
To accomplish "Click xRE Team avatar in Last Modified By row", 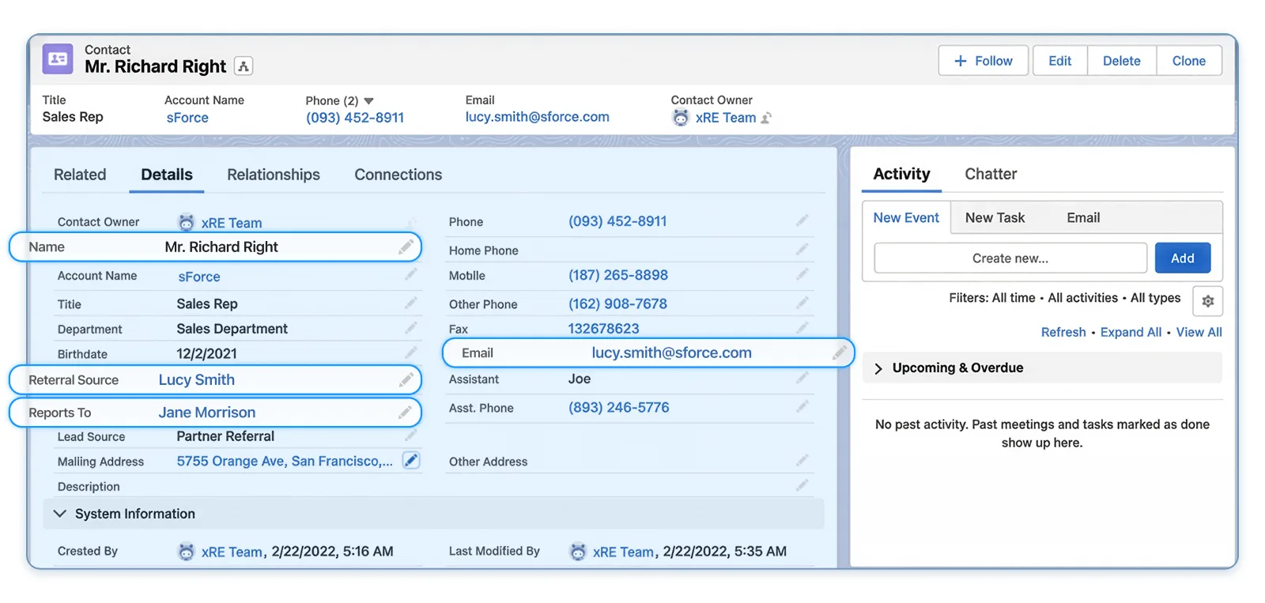I will [x=578, y=552].
